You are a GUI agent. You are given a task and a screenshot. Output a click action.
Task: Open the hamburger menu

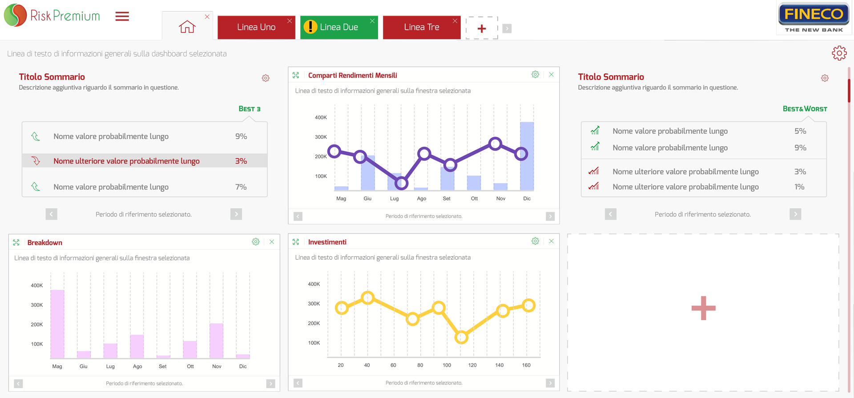click(122, 16)
